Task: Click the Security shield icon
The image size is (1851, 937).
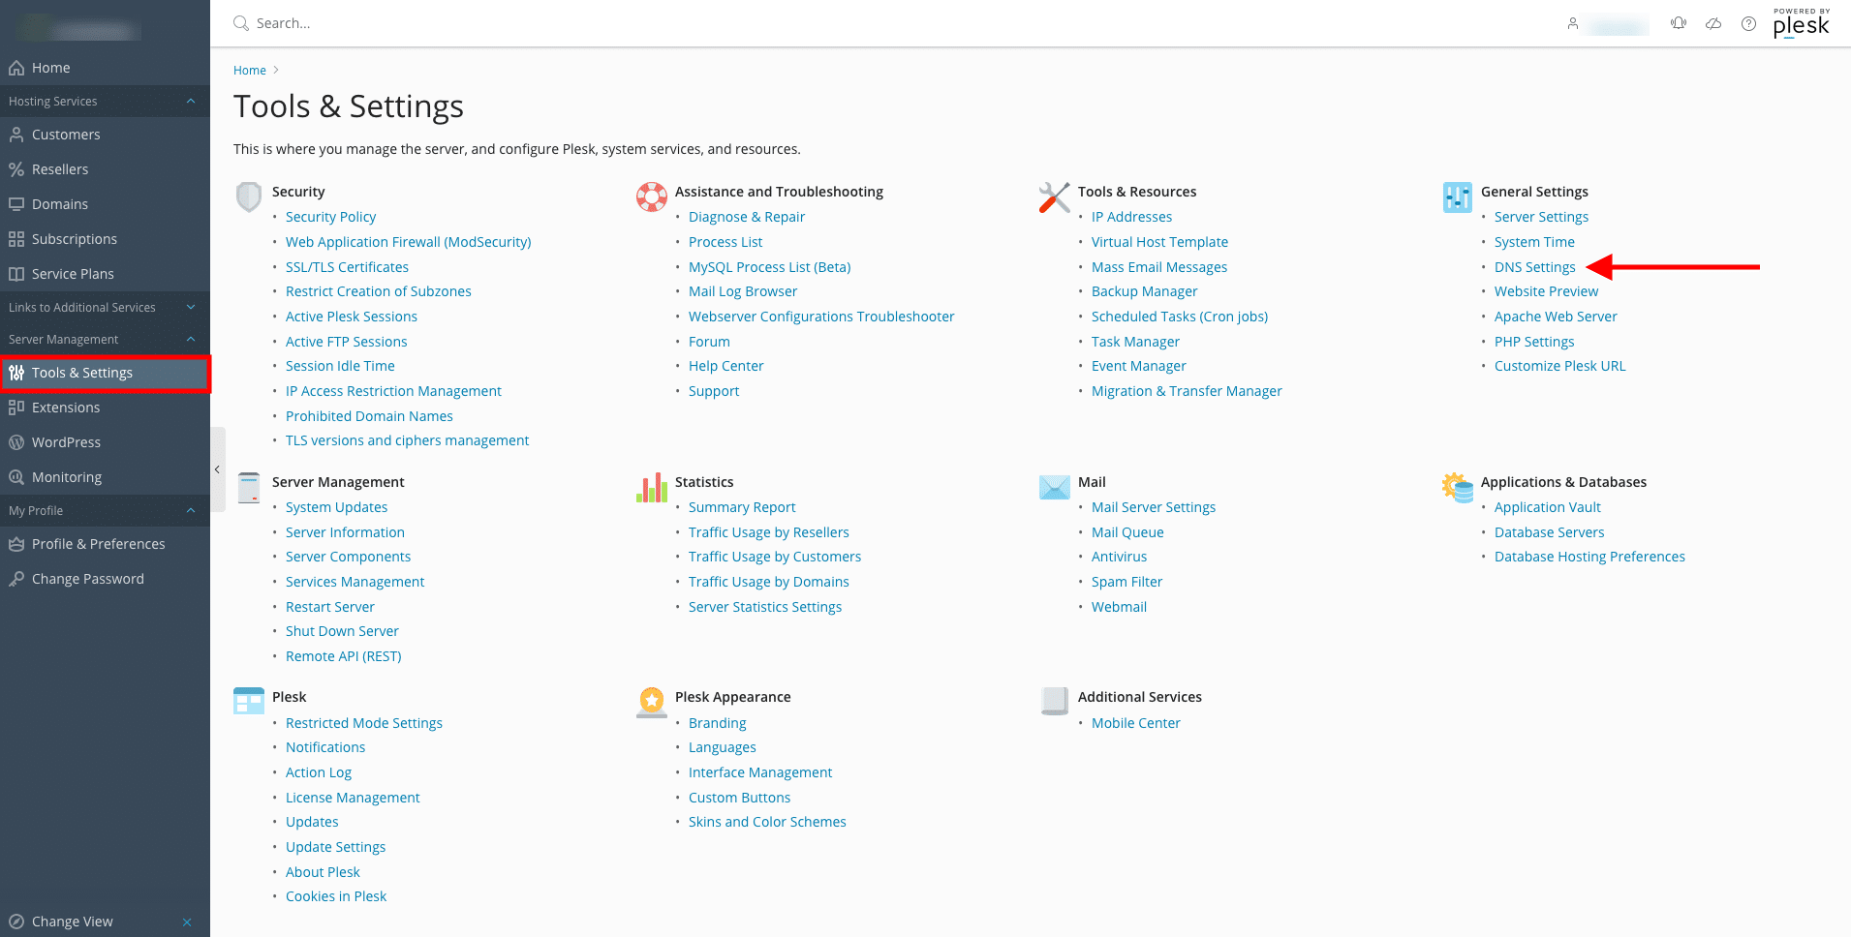Action: click(249, 196)
